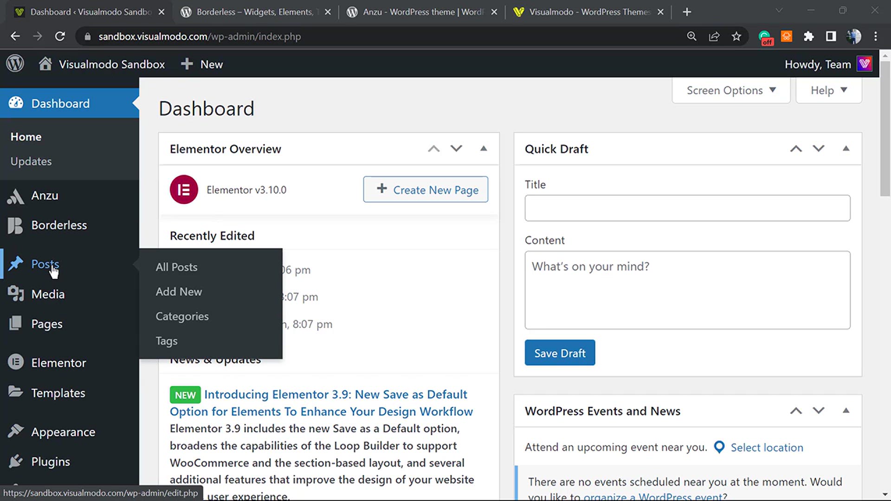Bookmark the page with the star icon

736,36
